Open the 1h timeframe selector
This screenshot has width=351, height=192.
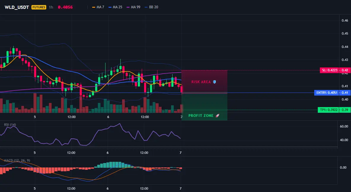(51, 7)
